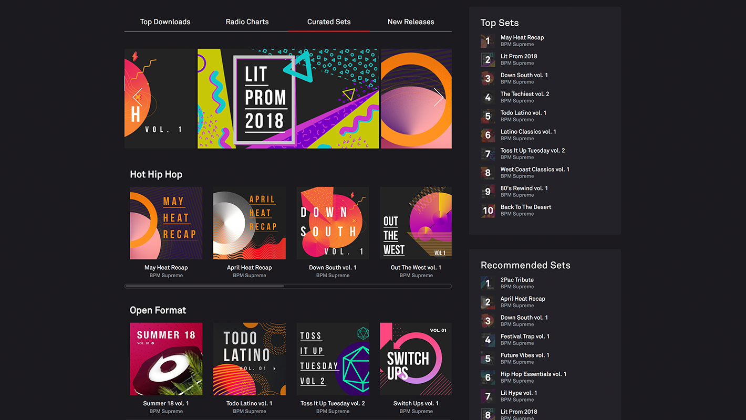Click the Down South vol. 1 cover
This screenshot has width=746, height=420.
tap(333, 223)
